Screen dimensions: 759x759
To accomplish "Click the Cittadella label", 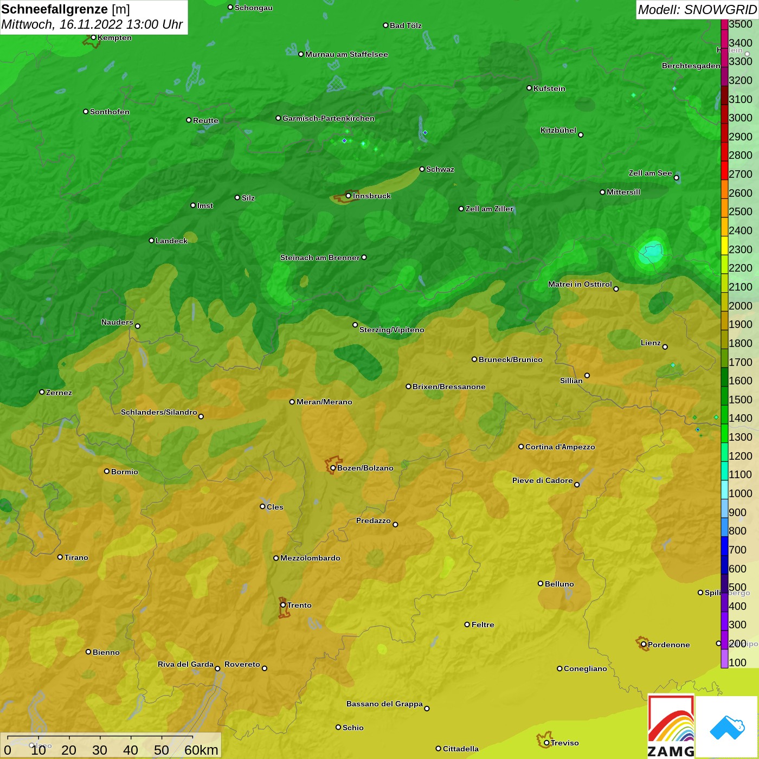I will click(461, 749).
